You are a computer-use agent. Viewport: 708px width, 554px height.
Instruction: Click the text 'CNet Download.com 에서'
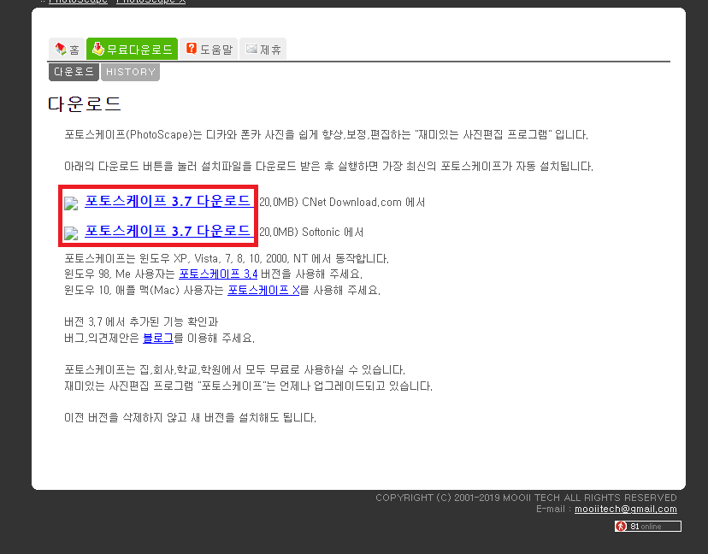(363, 202)
